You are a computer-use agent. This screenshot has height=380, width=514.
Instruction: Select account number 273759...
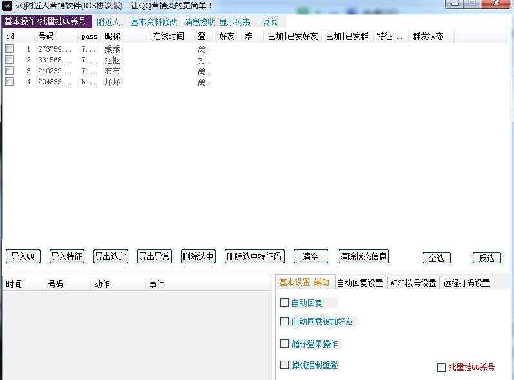pyautogui.click(x=54, y=49)
